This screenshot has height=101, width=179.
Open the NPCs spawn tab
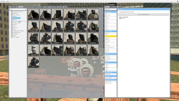[x=32, y=7]
